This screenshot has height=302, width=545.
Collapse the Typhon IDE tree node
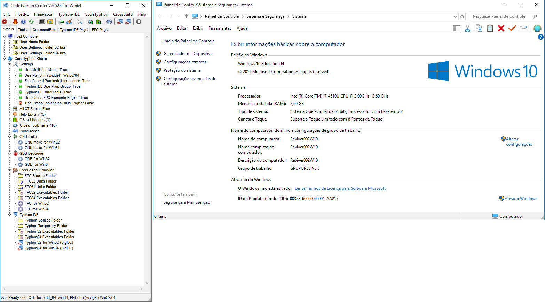(9, 215)
